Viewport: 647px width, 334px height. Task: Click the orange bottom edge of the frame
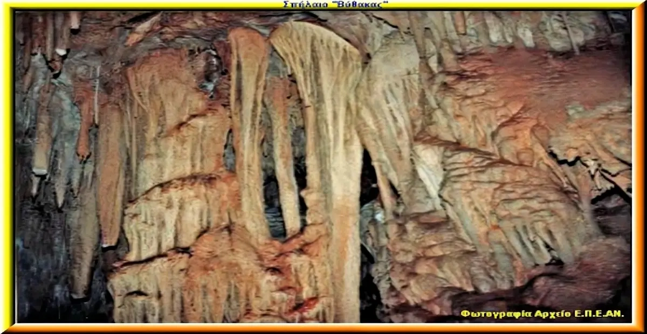(323, 326)
